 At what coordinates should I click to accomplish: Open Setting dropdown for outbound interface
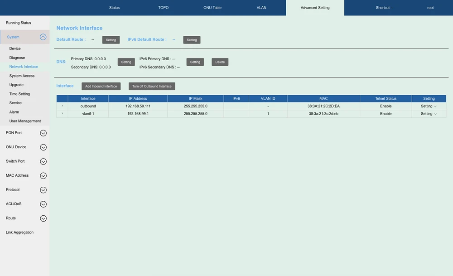point(429,107)
